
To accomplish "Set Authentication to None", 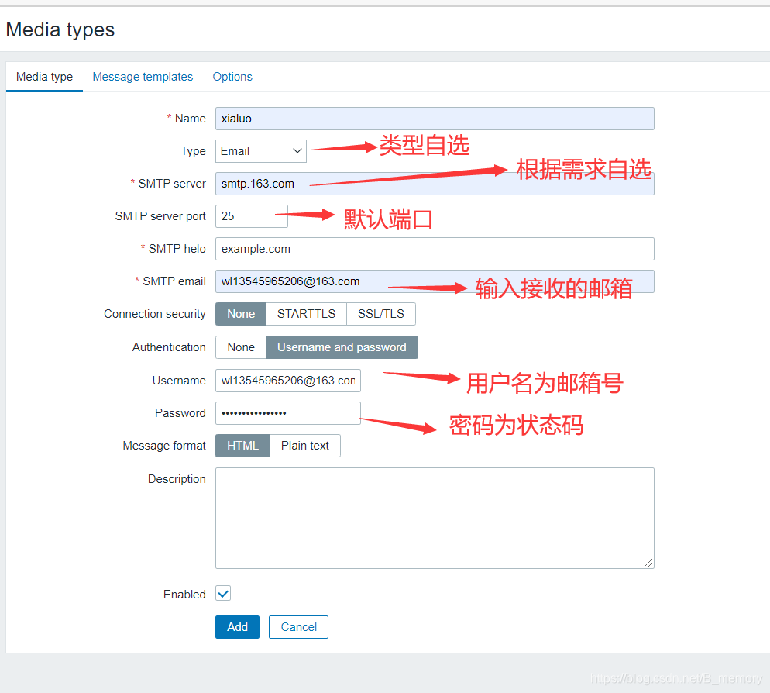I will click(241, 347).
